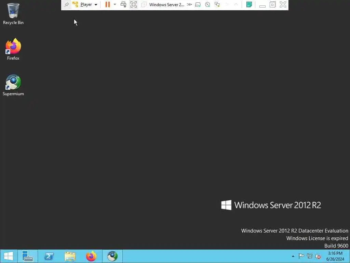Expand hidden toolbar items chevron

pyautogui.click(x=189, y=4)
